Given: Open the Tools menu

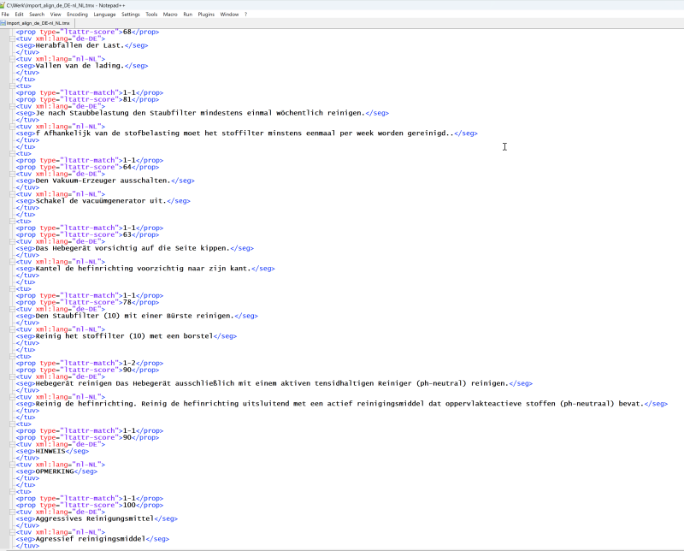Looking at the screenshot, I should point(151,15).
